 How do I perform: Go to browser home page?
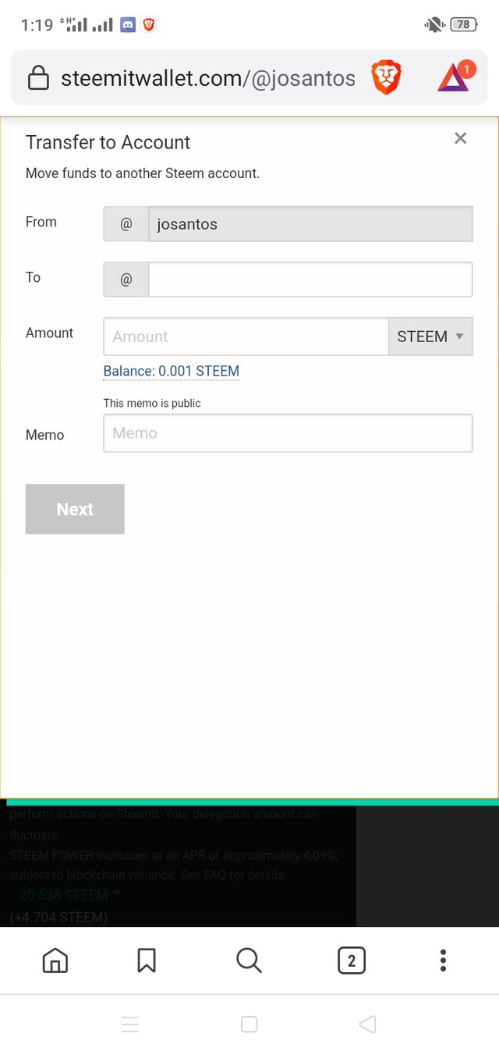[55, 961]
